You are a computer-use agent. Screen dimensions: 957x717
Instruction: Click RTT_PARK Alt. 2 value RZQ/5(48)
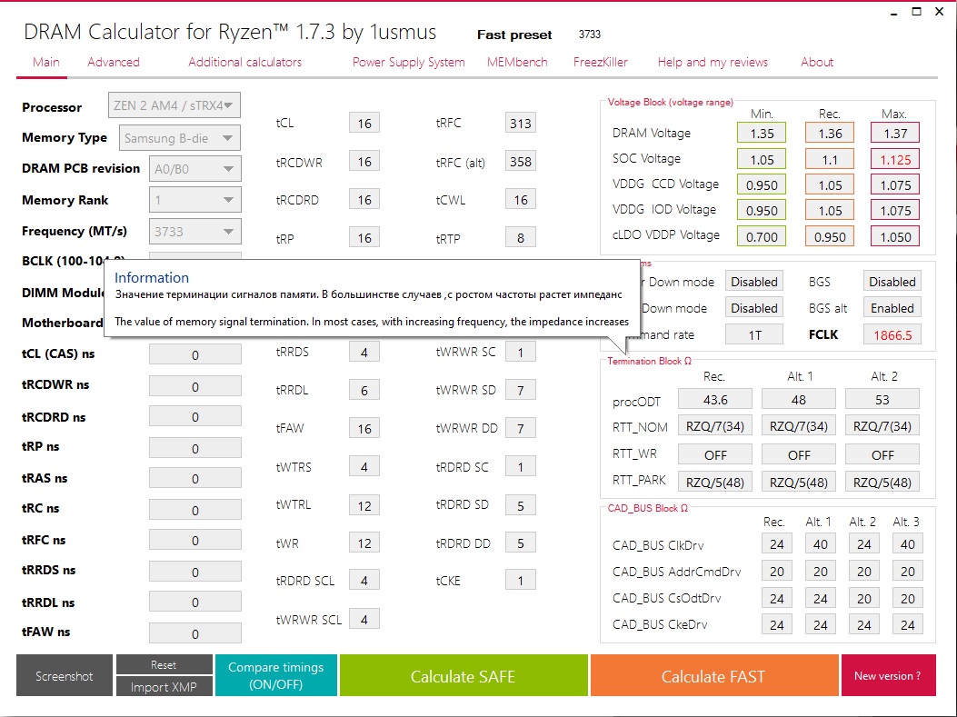click(x=882, y=482)
